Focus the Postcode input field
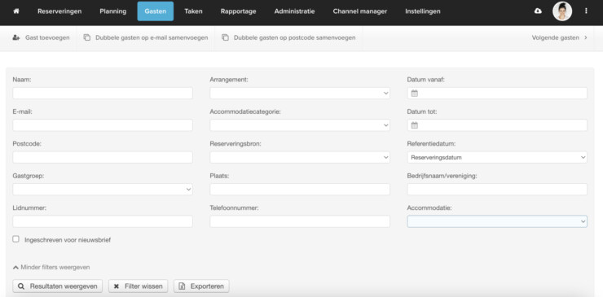Image resolution: width=603 pixels, height=297 pixels. pyautogui.click(x=103, y=157)
